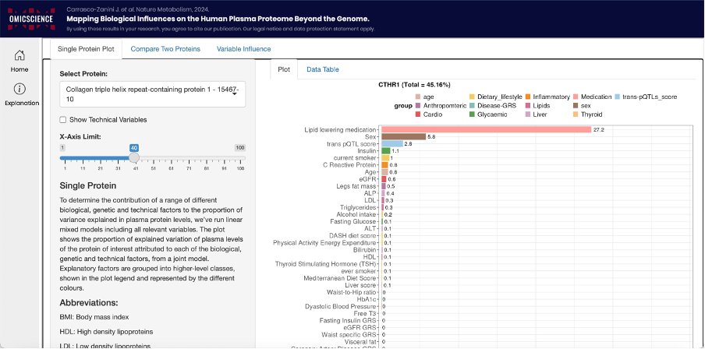
Task: Click the slider tick label 100
Action: pyautogui.click(x=240, y=168)
